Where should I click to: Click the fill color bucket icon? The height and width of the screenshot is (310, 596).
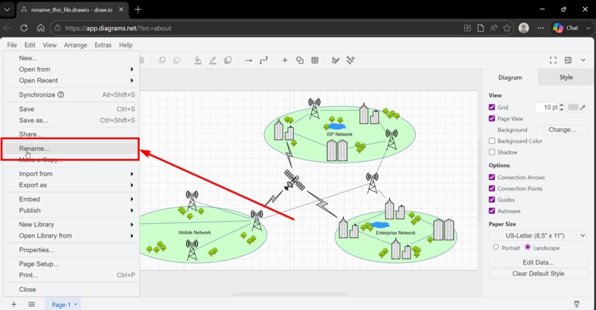pyautogui.click(x=198, y=60)
